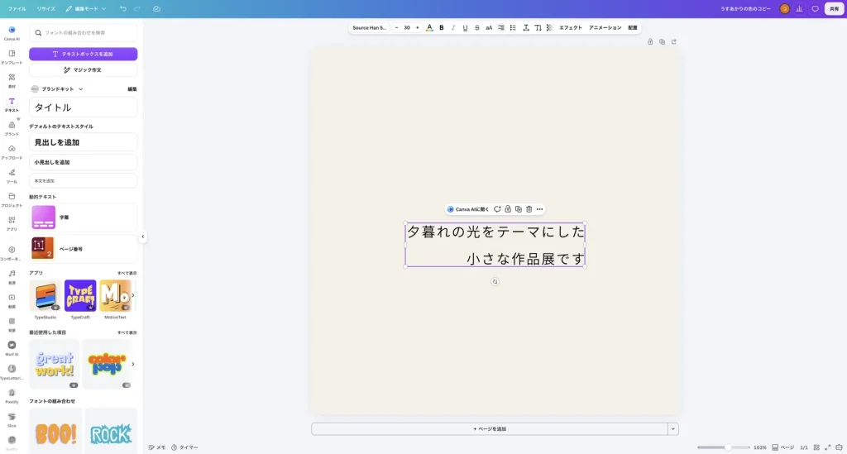Click 小見出しを追加 subheading style

[84, 162]
